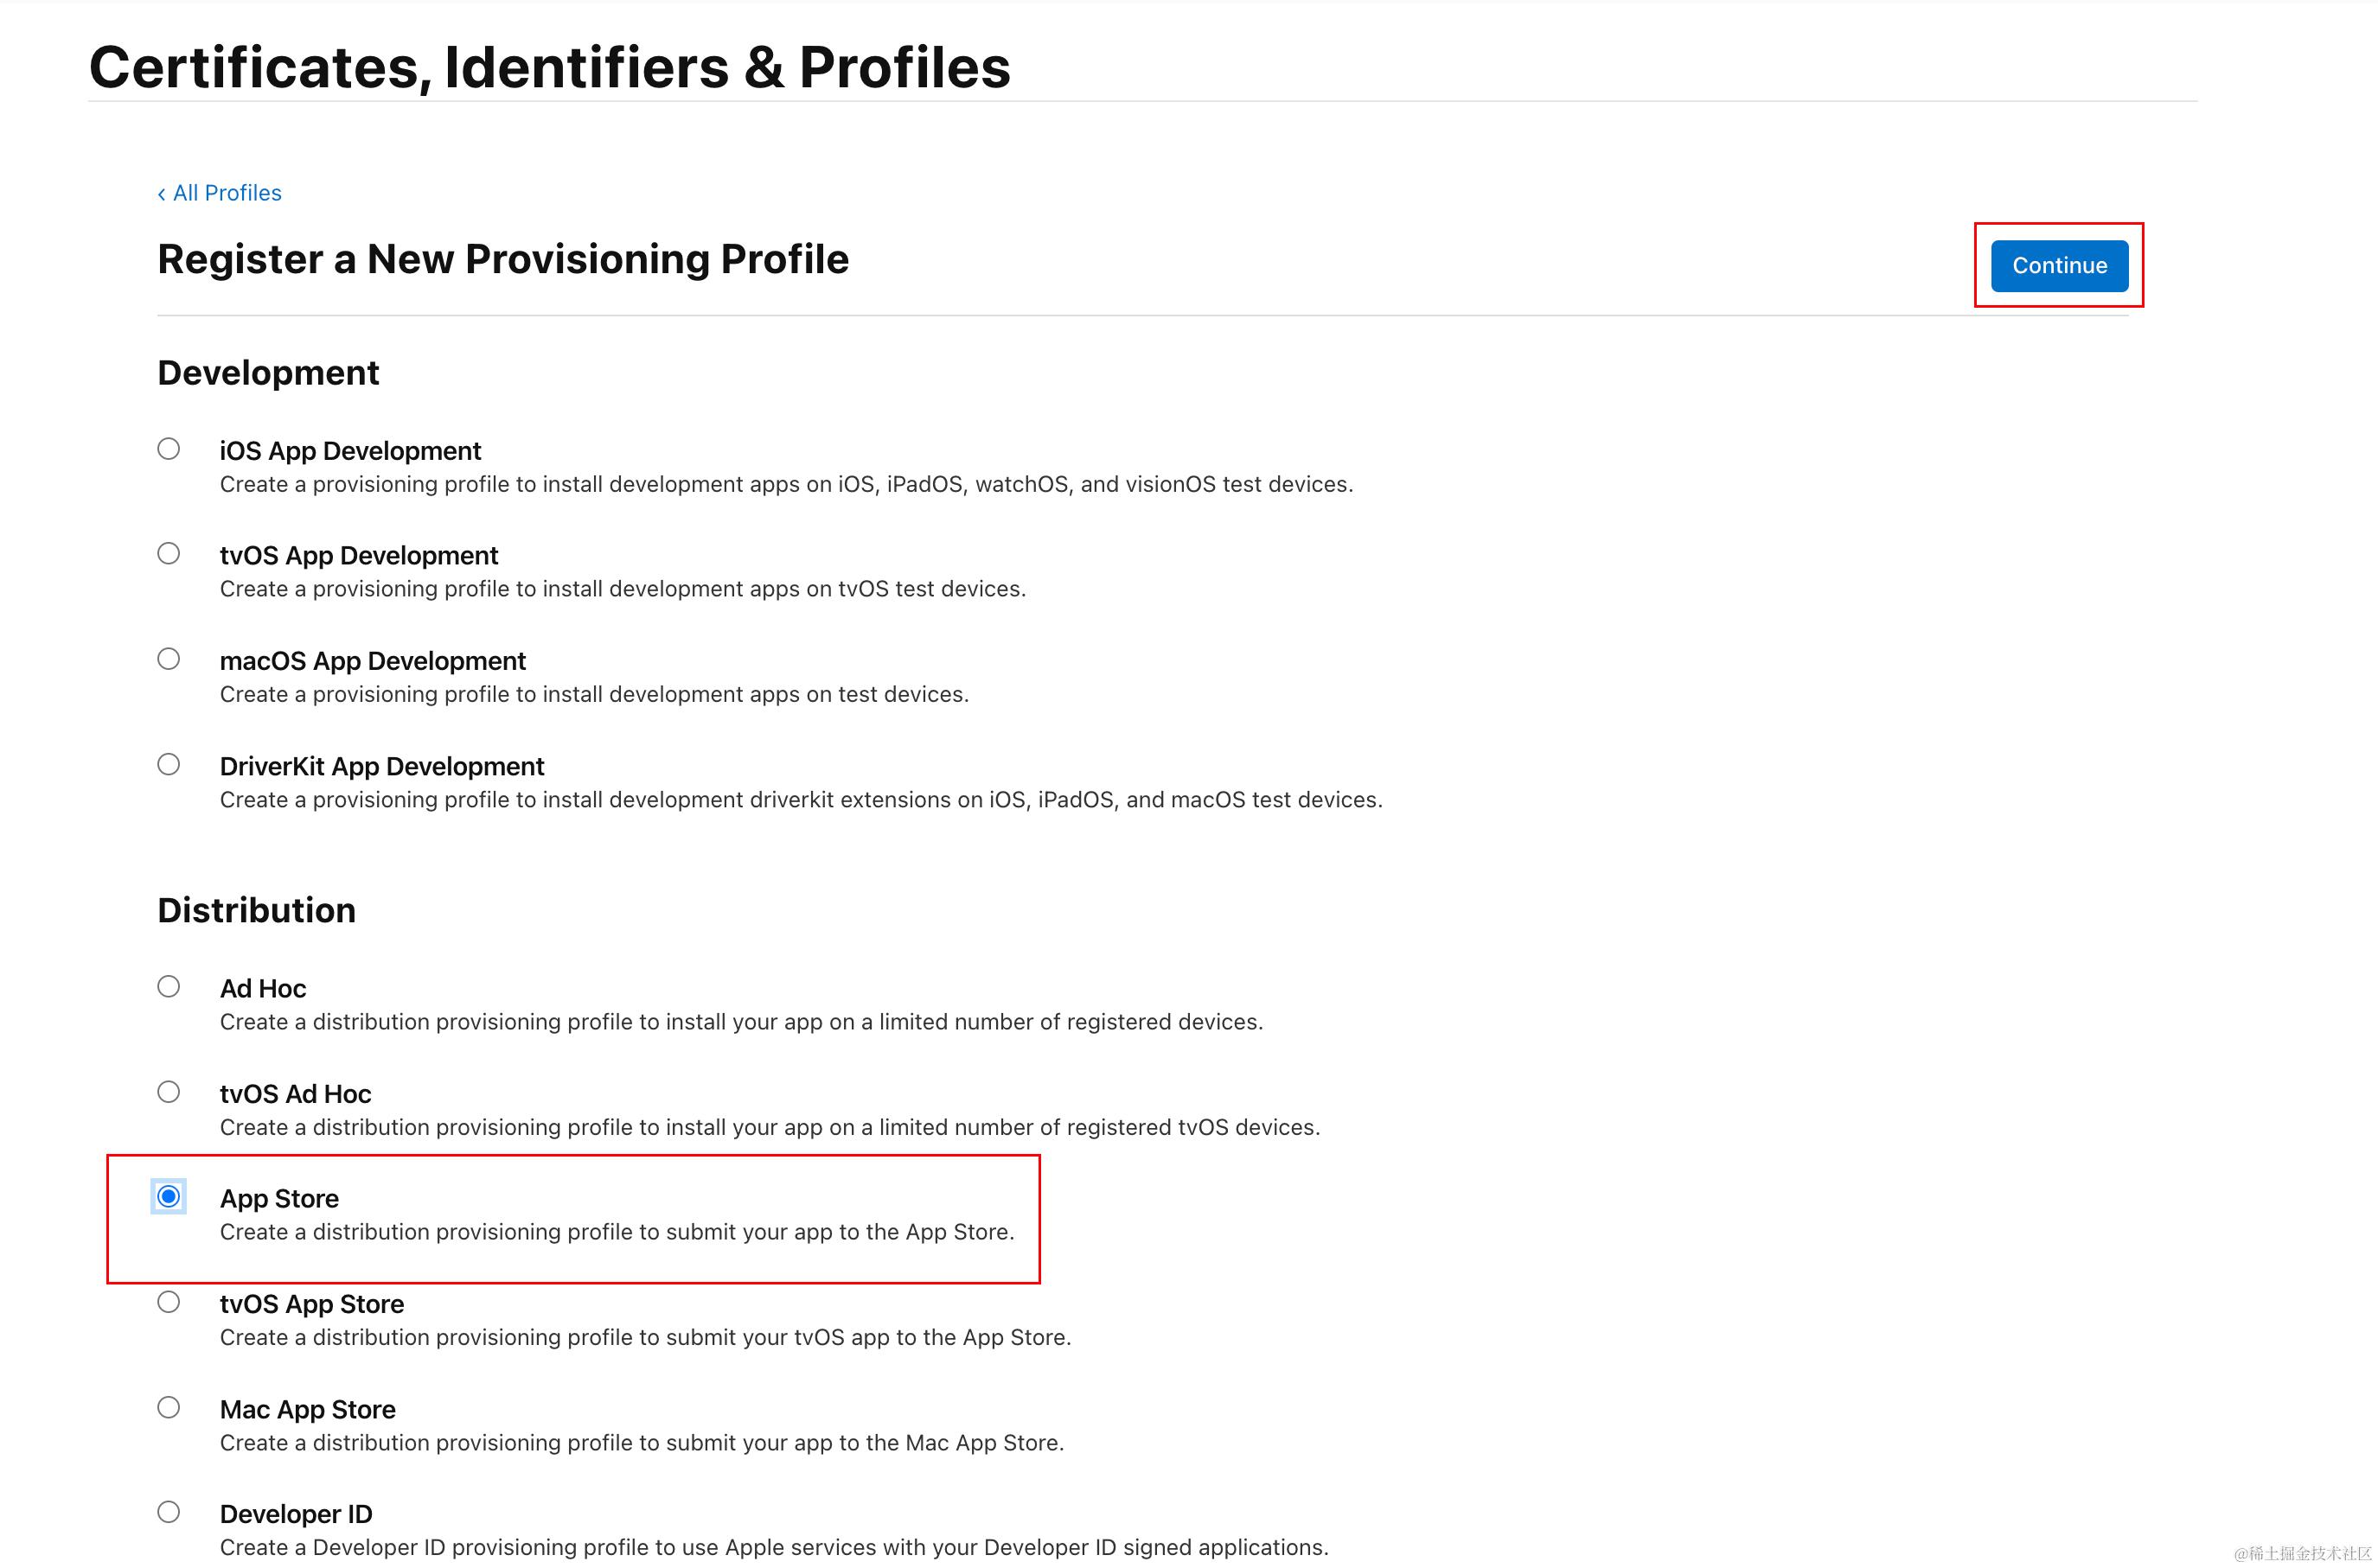Select DriverKit App Development radio button
The height and width of the screenshot is (1568, 2378).
[168, 765]
